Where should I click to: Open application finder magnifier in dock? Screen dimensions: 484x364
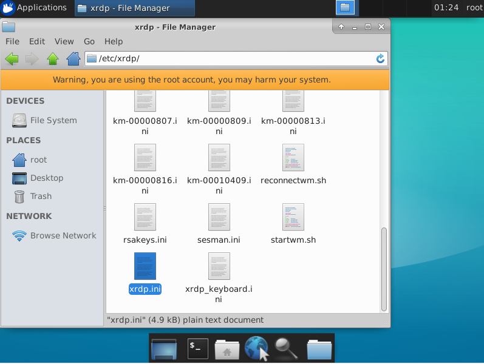[x=286, y=349]
